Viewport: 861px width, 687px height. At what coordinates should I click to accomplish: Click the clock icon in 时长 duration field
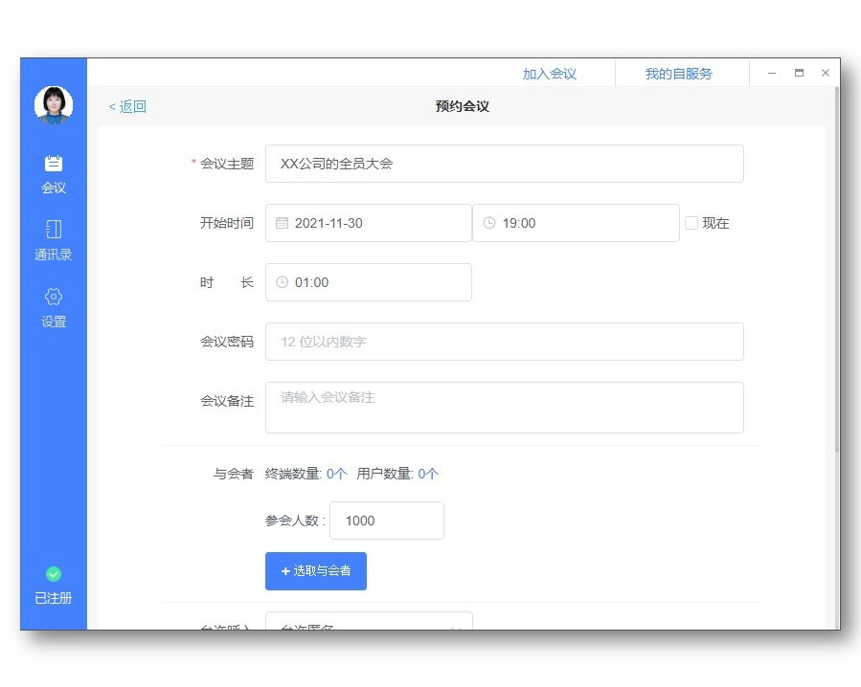point(282,282)
